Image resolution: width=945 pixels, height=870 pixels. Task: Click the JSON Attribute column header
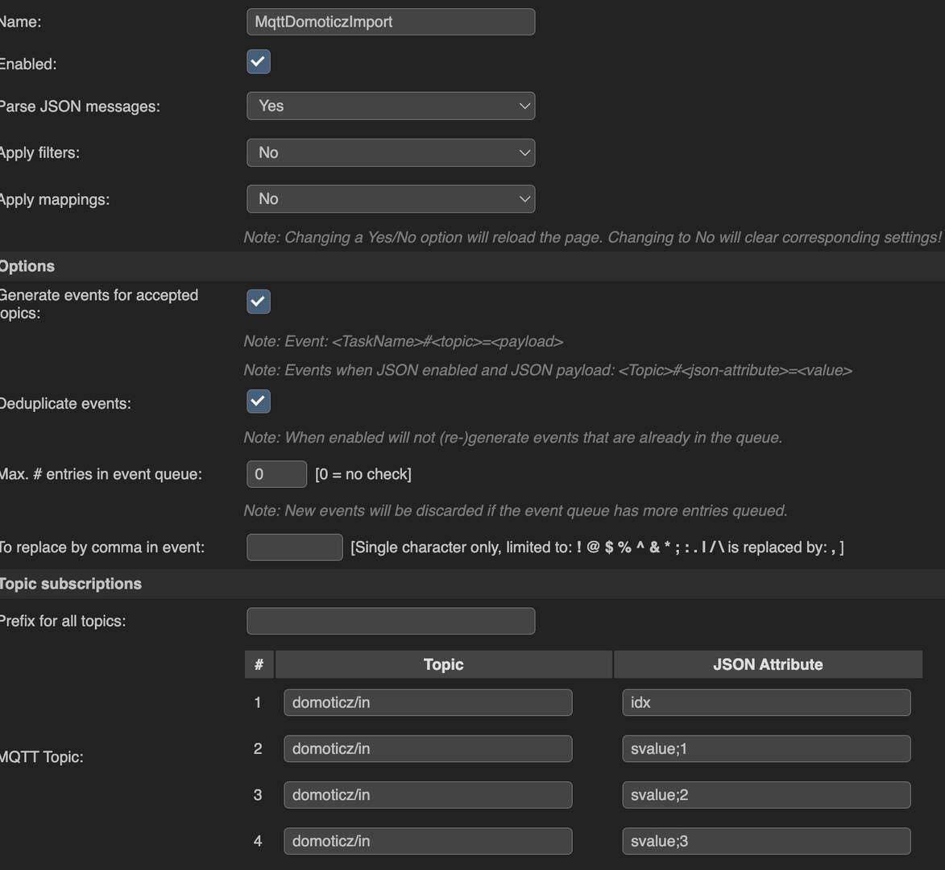768,664
